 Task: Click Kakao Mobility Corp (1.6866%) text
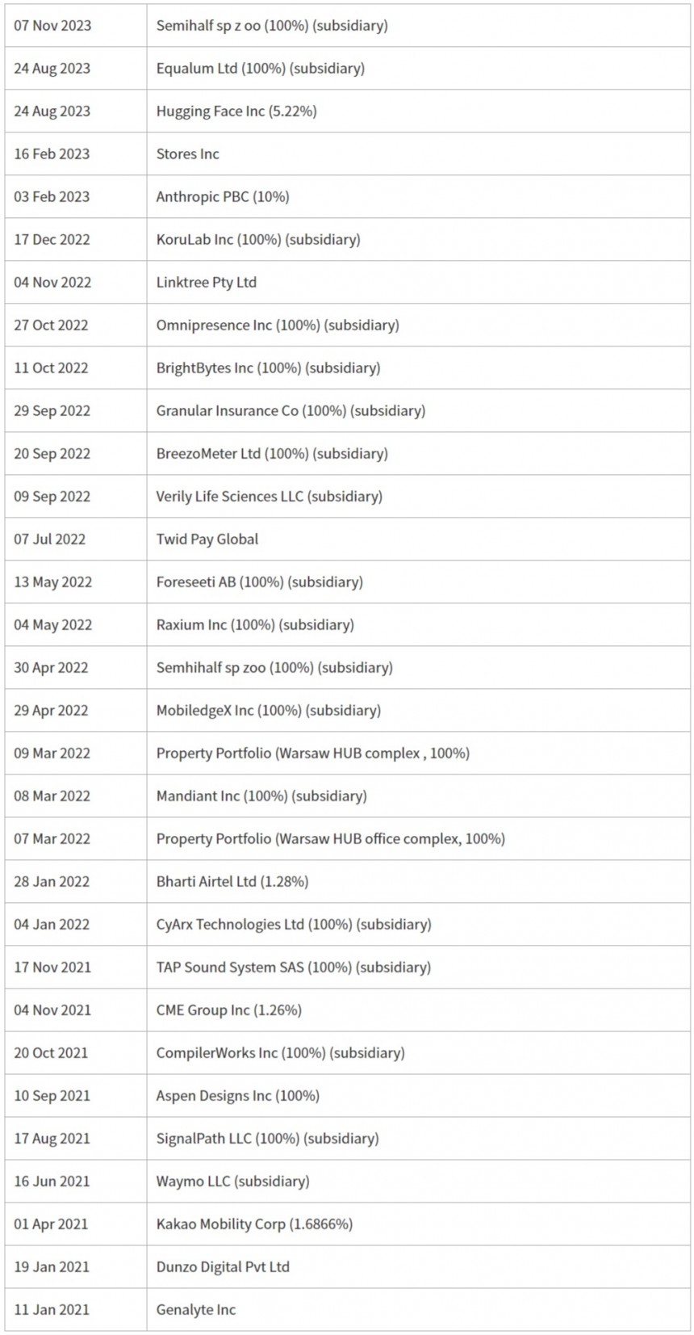pyautogui.click(x=254, y=1224)
